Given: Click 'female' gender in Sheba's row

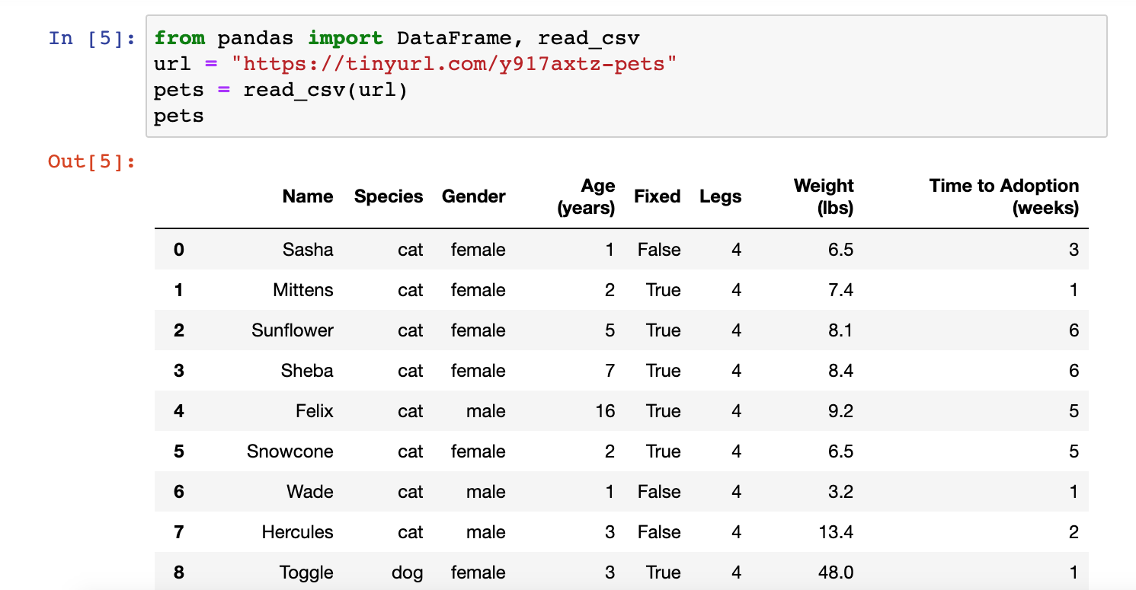Looking at the screenshot, I should click(478, 371).
